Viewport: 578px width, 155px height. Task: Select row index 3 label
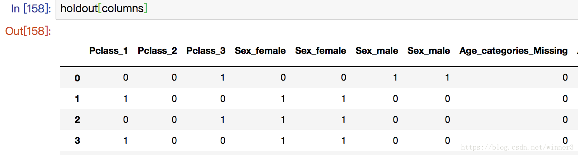[77, 141]
